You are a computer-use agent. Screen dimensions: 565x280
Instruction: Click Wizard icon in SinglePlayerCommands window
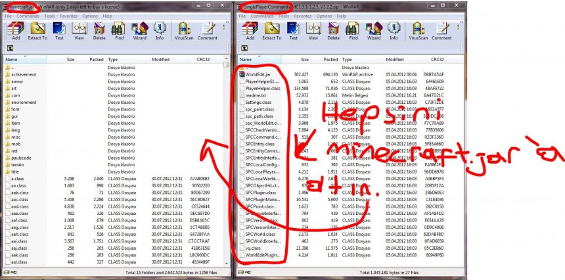pyautogui.click(x=374, y=31)
